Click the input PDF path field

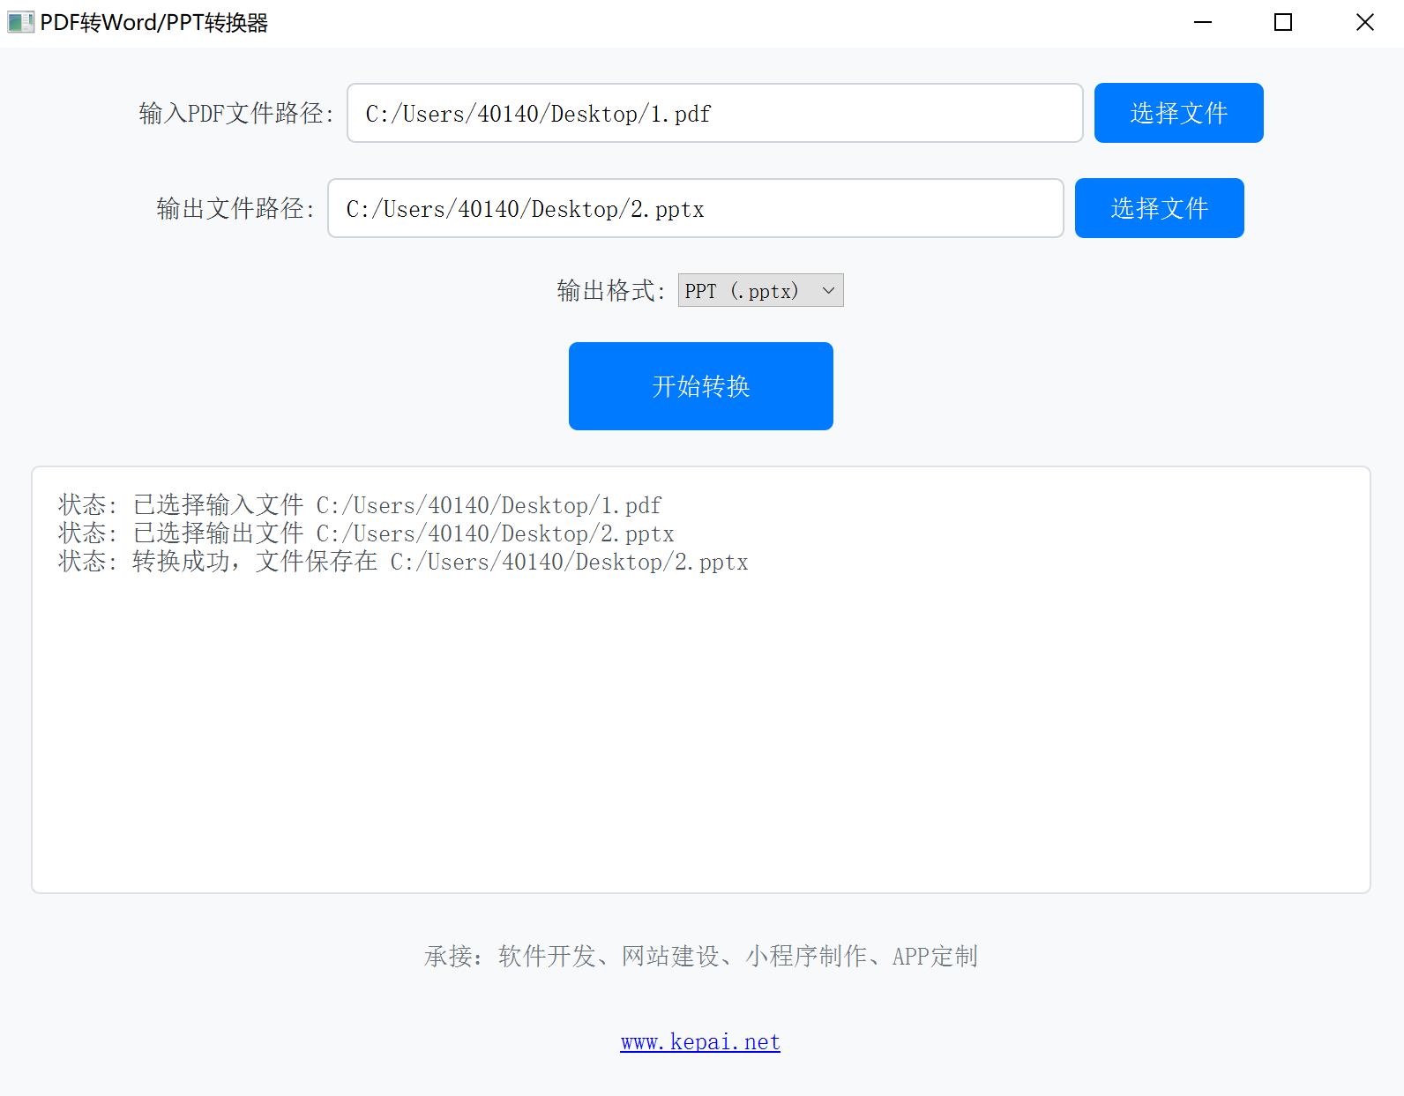[x=714, y=113]
